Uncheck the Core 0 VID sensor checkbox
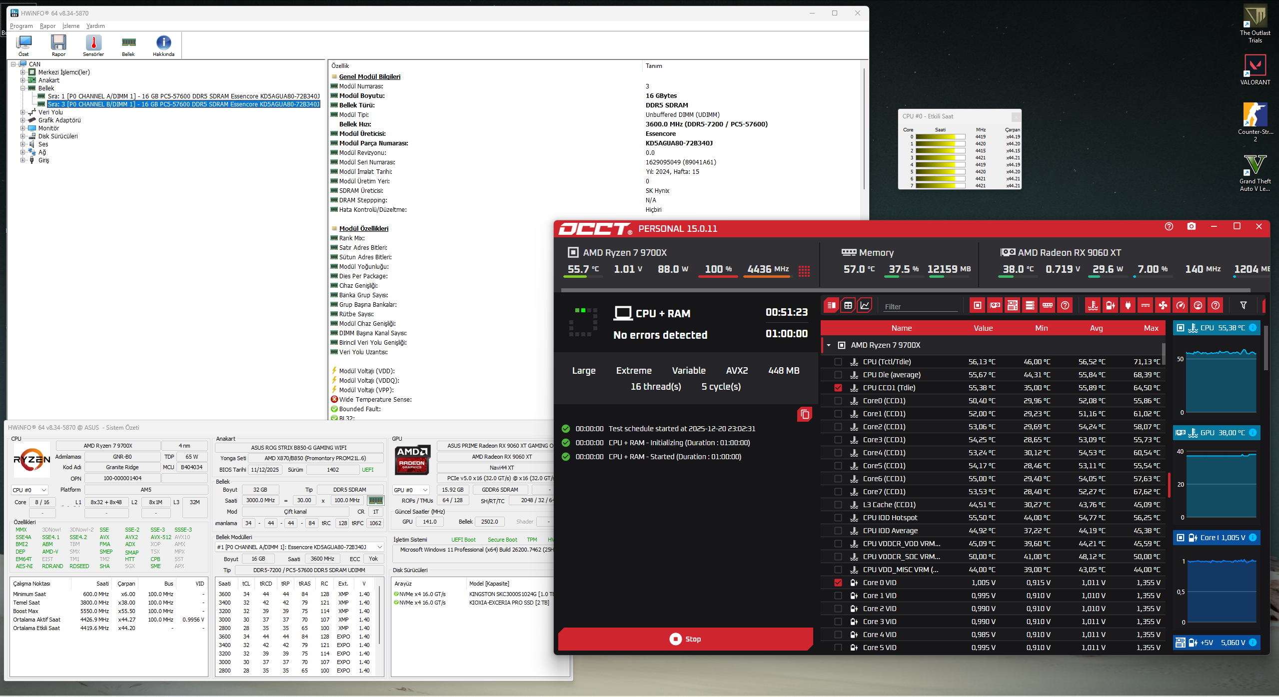The height and width of the screenshot is (697, 1279). tap(838, 583)
